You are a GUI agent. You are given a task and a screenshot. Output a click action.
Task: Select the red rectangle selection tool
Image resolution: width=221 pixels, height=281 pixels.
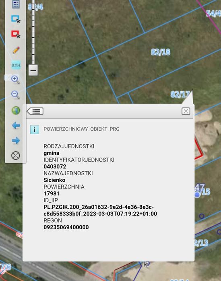pos(16,34)
